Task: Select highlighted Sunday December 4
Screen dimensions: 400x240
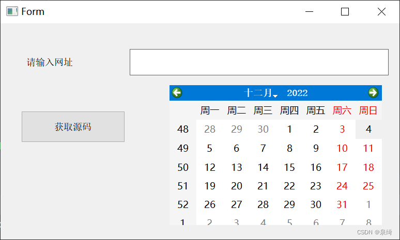Action: tap(368, 129)
